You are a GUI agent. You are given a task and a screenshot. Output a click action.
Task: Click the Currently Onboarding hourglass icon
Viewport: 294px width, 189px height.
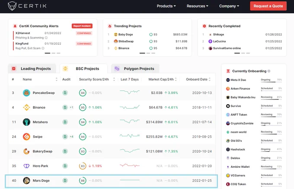[x=228, y=71]
